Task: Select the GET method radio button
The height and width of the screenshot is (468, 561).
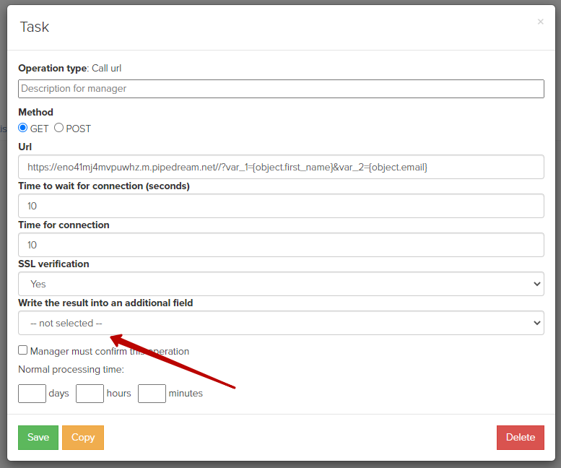Action: pos(23,128)
